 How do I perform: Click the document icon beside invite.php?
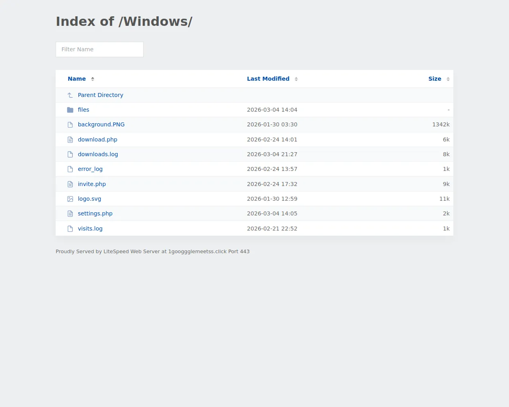click(x=70, y=184)
